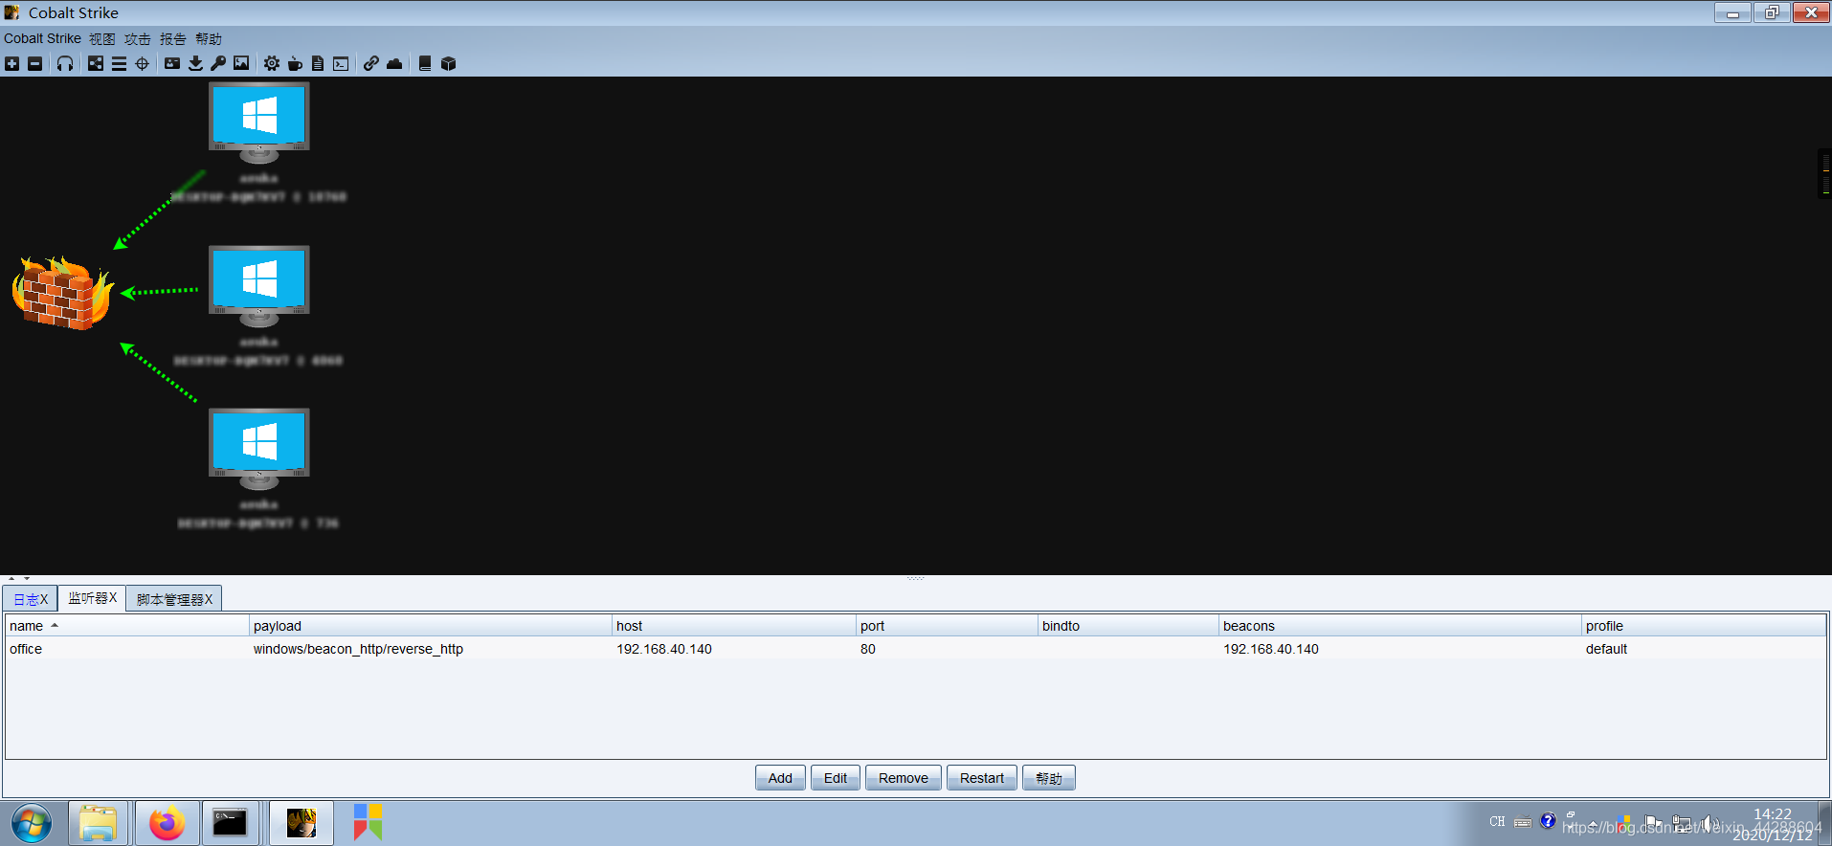This screenshot has width=1832, height=846.
Task: Switch to pivot graph view icon
Action: pyautogui.click(x=96, y=63)
